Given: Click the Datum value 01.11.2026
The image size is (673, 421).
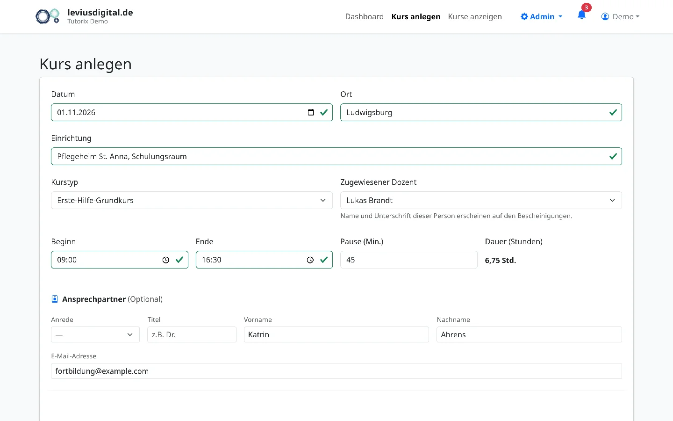Looking at the screenshot, I should pos(76,112).
